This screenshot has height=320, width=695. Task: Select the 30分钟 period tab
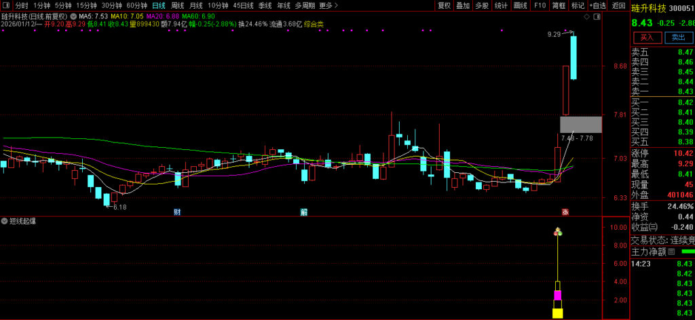pos(112,5)
